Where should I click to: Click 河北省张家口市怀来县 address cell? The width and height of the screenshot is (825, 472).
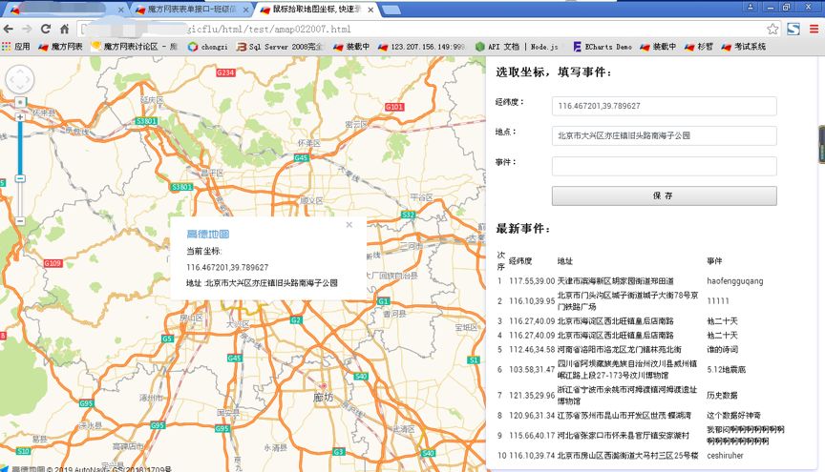pos(624,435)
